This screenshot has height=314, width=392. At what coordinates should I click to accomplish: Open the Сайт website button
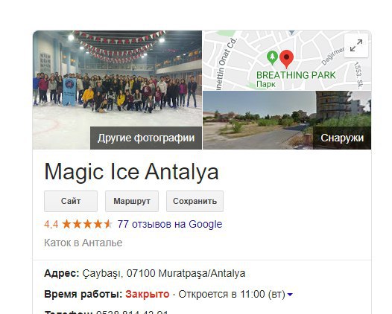coord(71,201)
